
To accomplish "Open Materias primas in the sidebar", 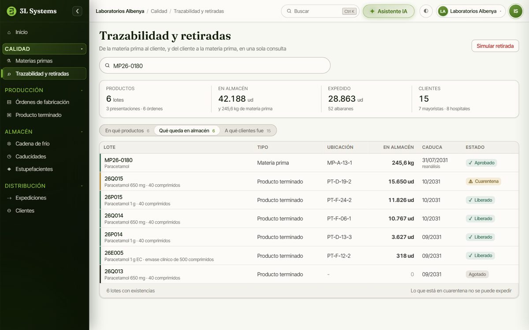I will pos(44,61).
